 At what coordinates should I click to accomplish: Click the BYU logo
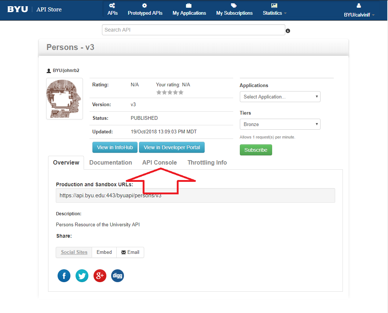pyautogui.click(x=18, y=10)
